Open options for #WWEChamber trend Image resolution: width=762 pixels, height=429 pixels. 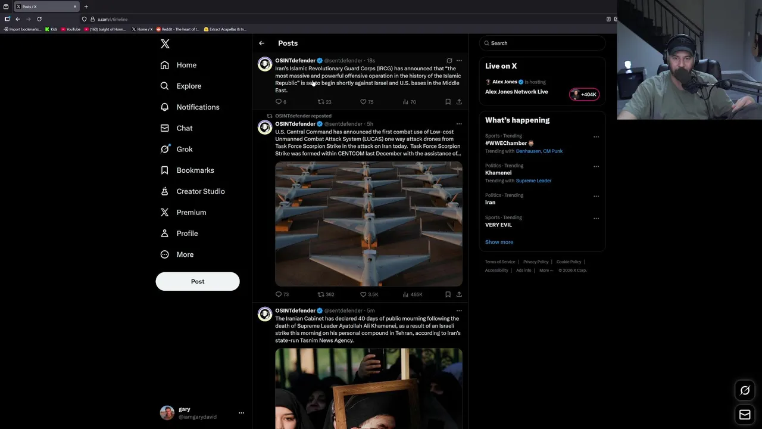coord(596,136)
